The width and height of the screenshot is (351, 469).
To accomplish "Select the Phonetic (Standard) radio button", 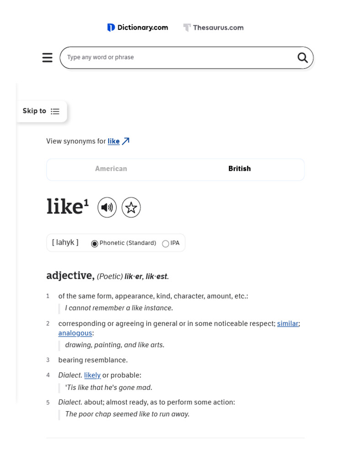I will (95, 244).
